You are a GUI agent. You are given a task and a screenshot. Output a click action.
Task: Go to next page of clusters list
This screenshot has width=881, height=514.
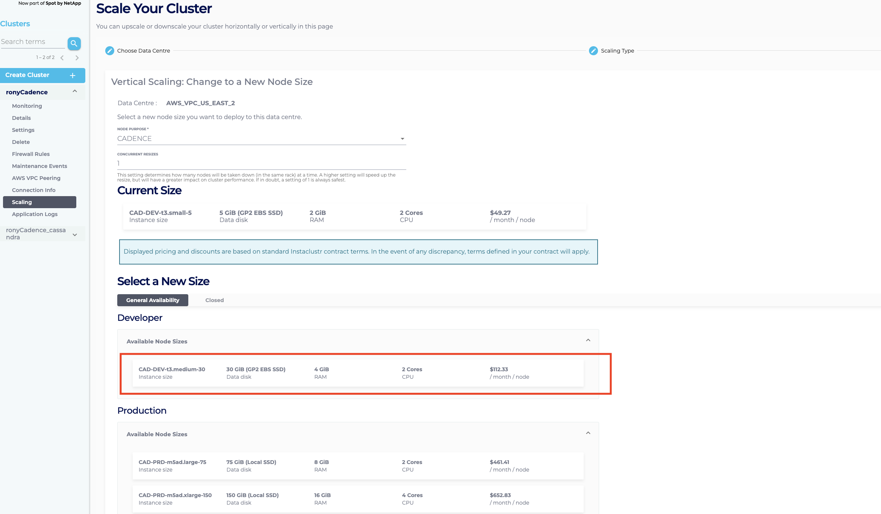(77, 58)
